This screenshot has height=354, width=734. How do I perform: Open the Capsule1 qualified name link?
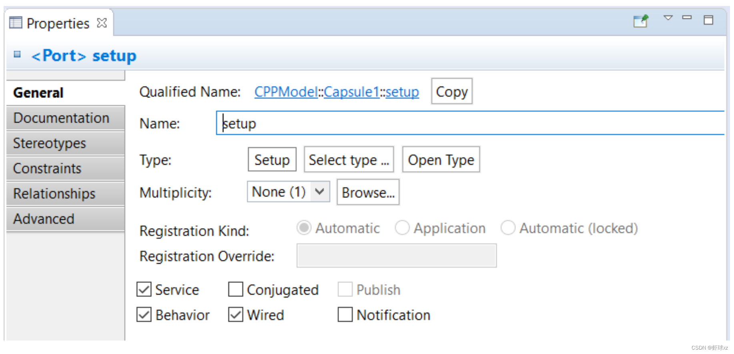(x=351, y=92)
